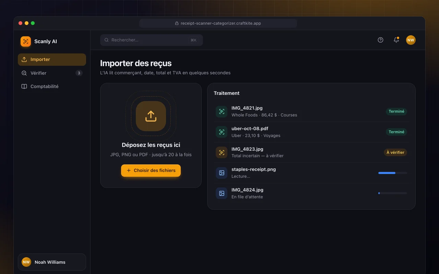Click the lock icon in address bar

pos(177,23)
